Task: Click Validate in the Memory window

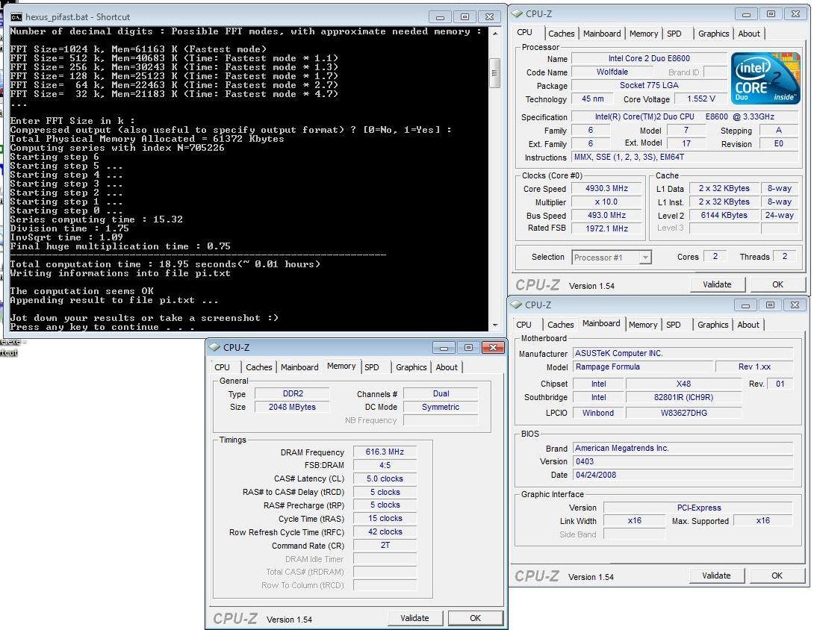Action: [x=414, y=618]
